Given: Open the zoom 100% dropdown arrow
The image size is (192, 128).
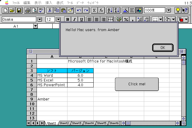Looking at the screenshot, I should [169, 10].
